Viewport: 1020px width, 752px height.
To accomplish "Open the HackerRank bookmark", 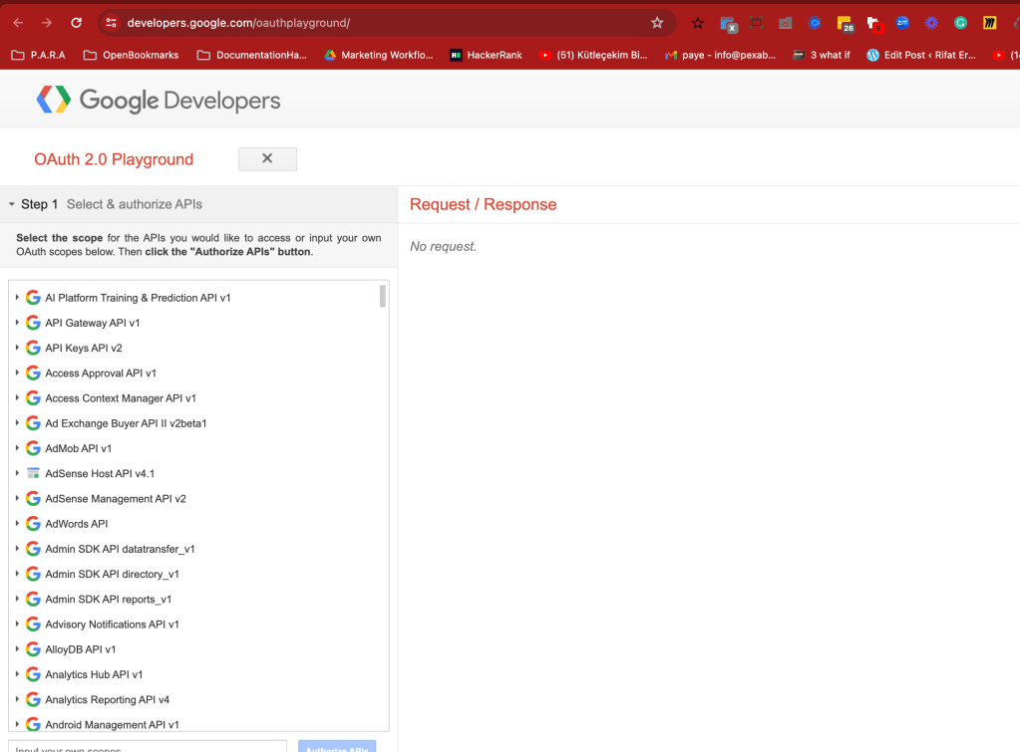I will point(486,55).
